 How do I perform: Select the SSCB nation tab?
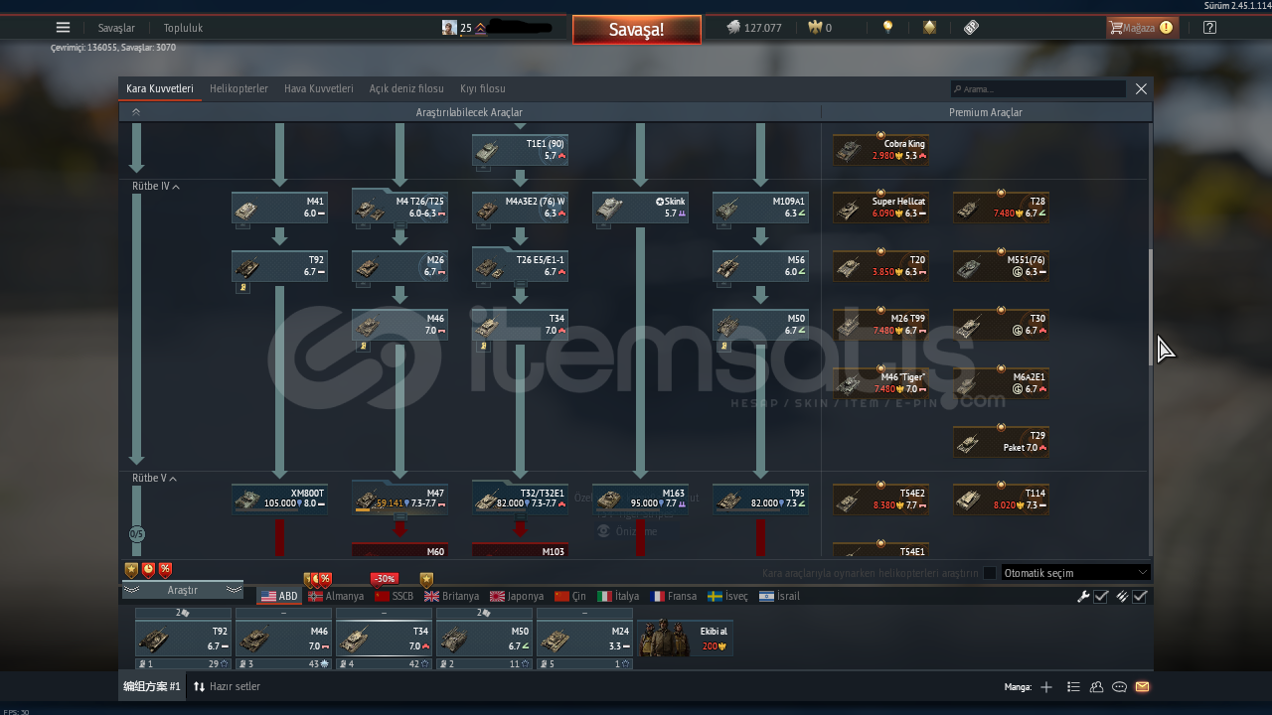[x=394, y=596]
